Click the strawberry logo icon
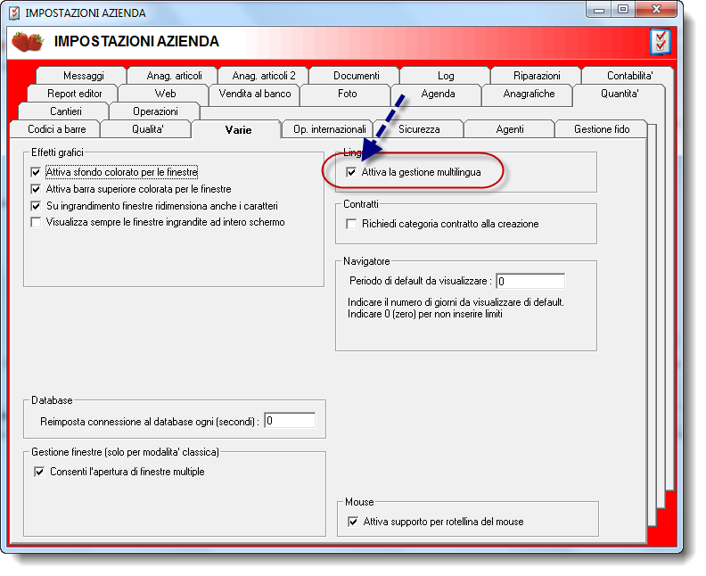 (x=28, y=41)
